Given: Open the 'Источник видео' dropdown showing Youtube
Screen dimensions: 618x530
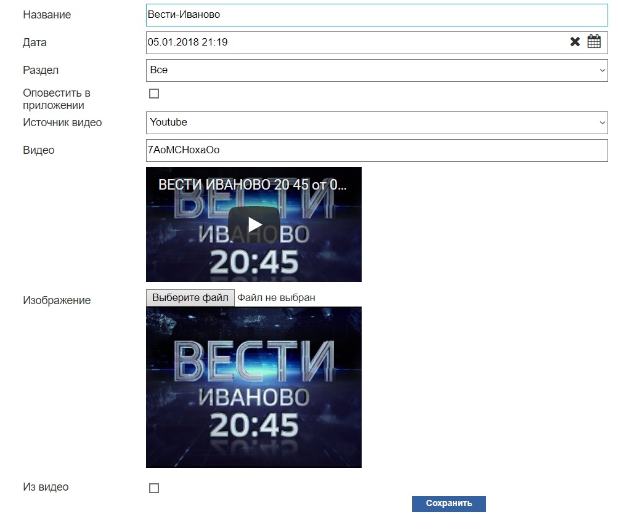Looking at the screenshot, I should [x=377, y=123].
